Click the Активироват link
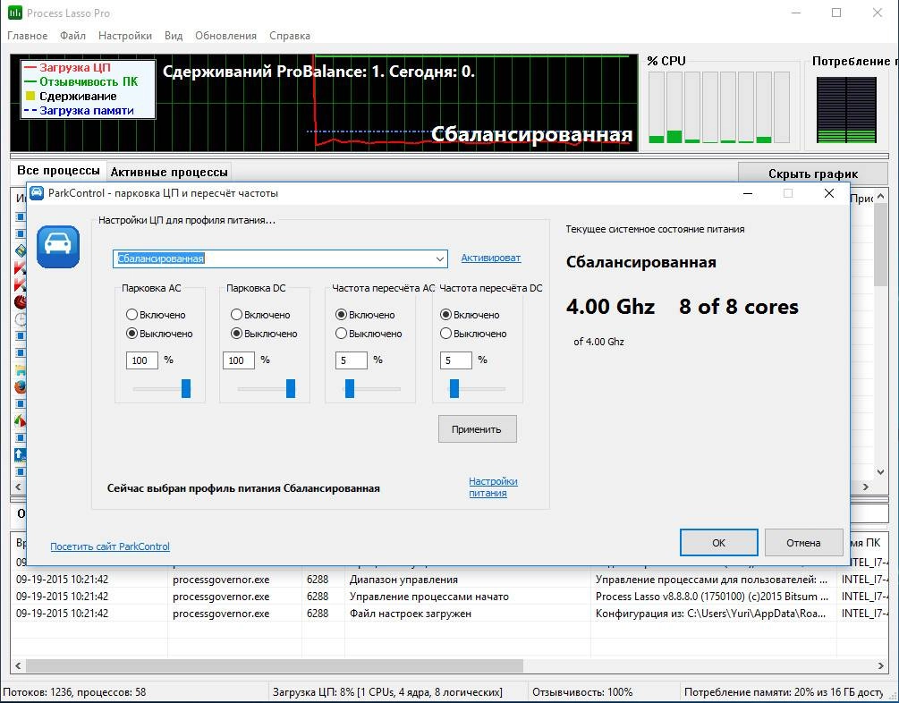 [x=491, y=258]
